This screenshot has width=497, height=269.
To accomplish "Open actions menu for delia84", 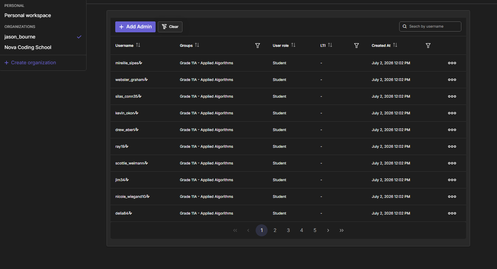I will pos(452,213).
